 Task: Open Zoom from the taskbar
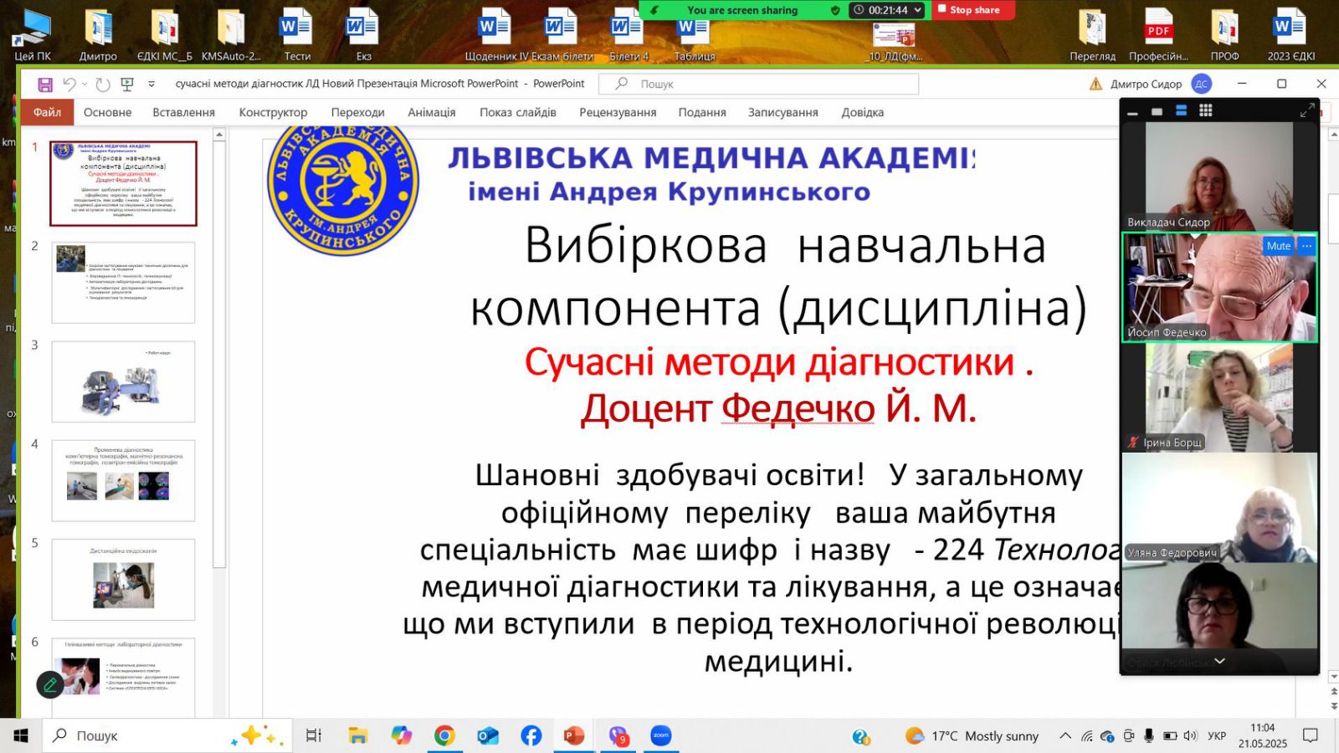tap(661, 735)
